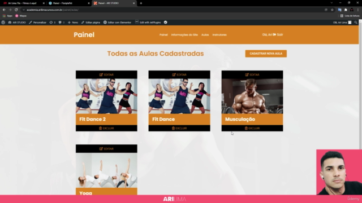Open a new browser tab with plus
The image size is (362, 203).
[x=141, y=3]
